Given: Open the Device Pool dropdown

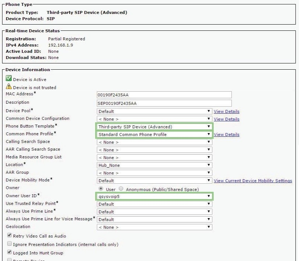Looking at the screenshot, I should [154, 111].
